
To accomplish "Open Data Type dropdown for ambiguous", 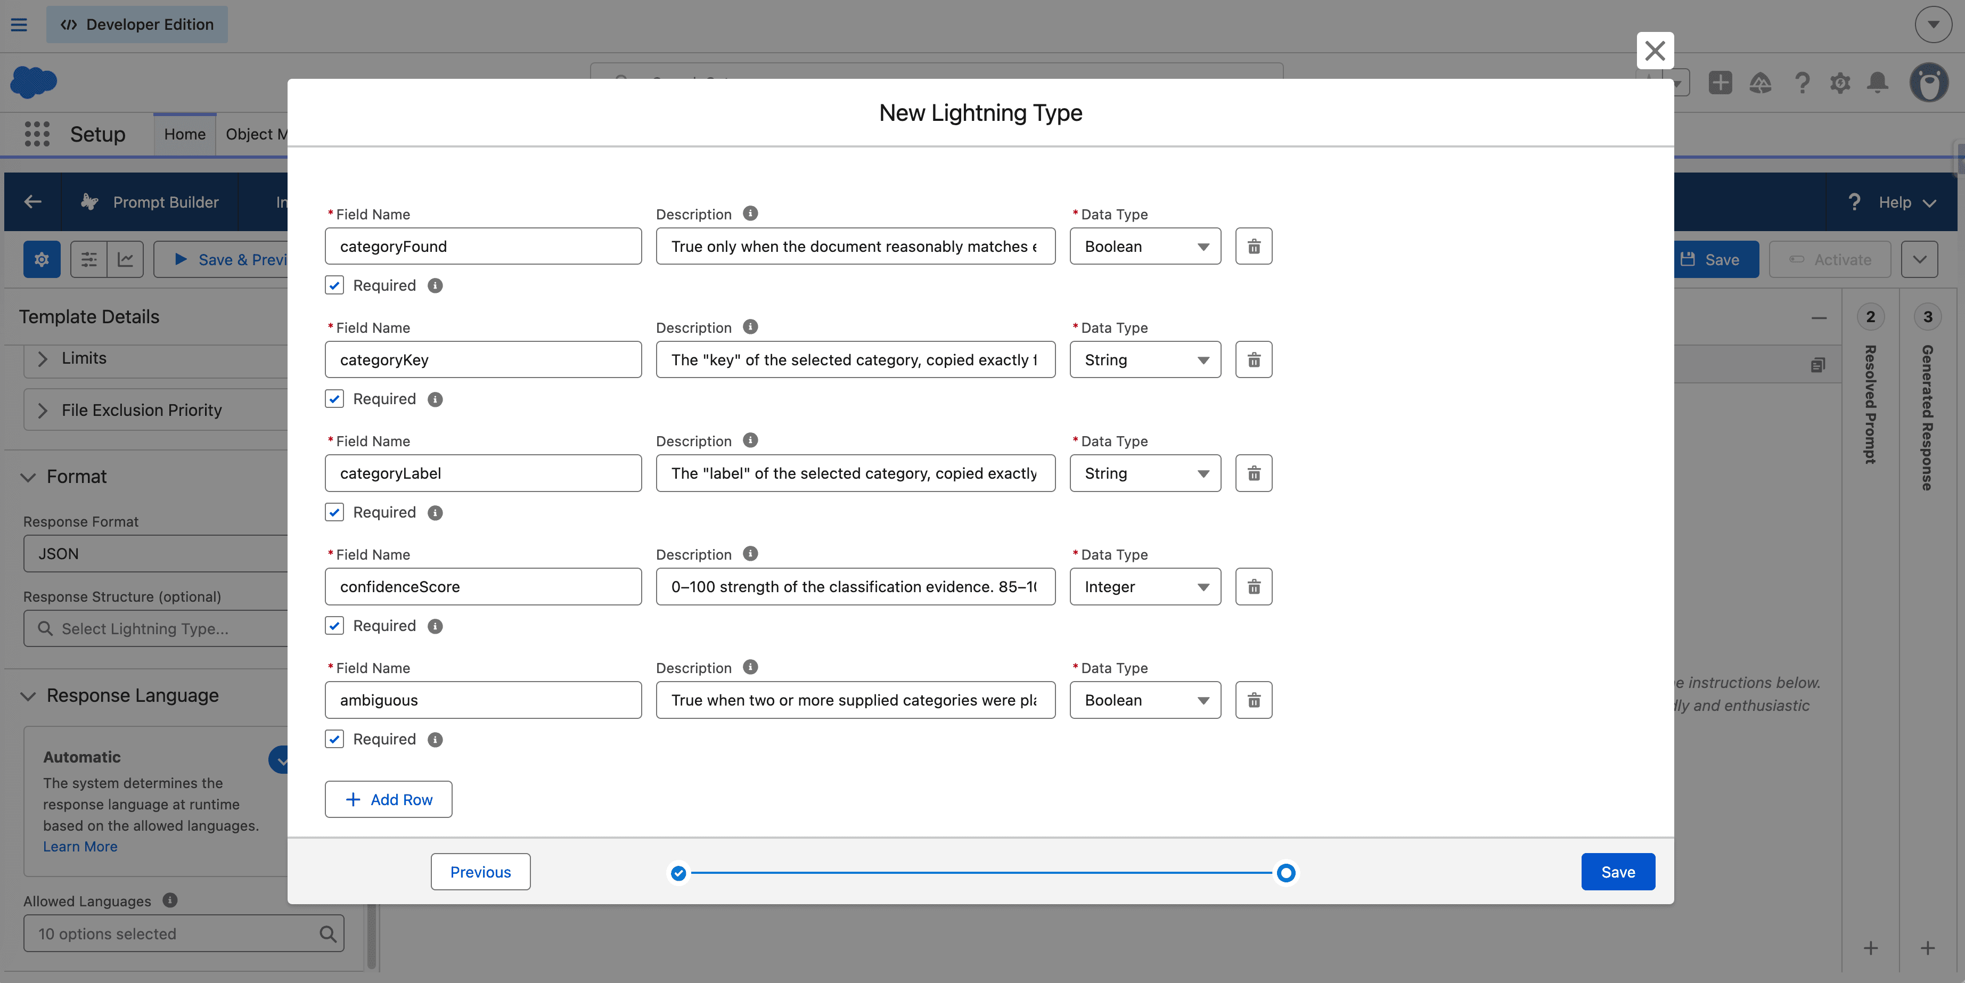I will click(1145, 700).
